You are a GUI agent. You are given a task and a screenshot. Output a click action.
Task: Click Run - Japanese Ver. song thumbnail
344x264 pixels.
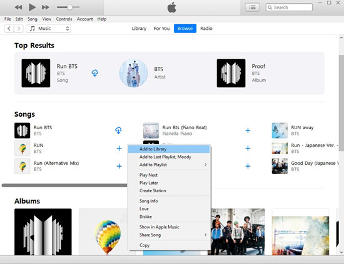coord(280,149)
